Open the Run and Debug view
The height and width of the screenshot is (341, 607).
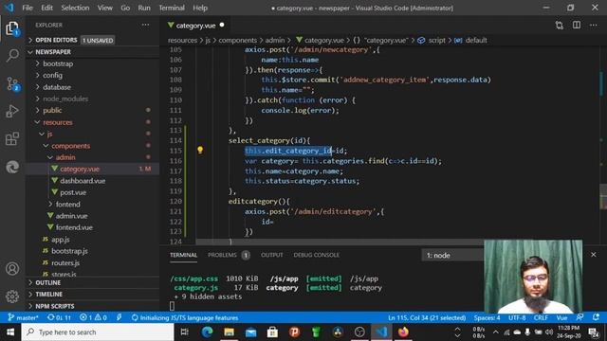point(12,112)
